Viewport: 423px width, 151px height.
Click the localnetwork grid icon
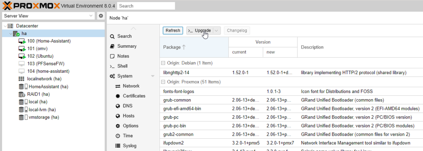[x=21, y=79]
